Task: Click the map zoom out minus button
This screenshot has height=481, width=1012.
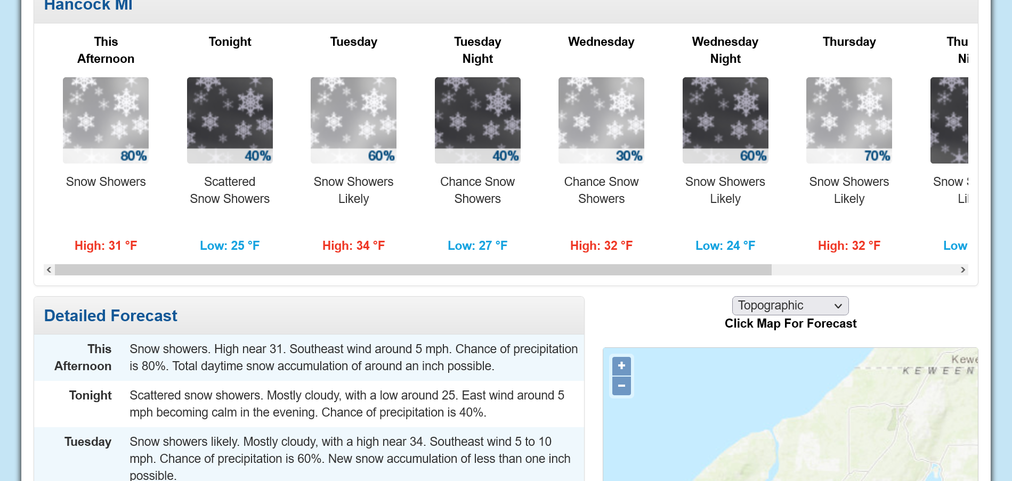Action: [x=621, y=386]
